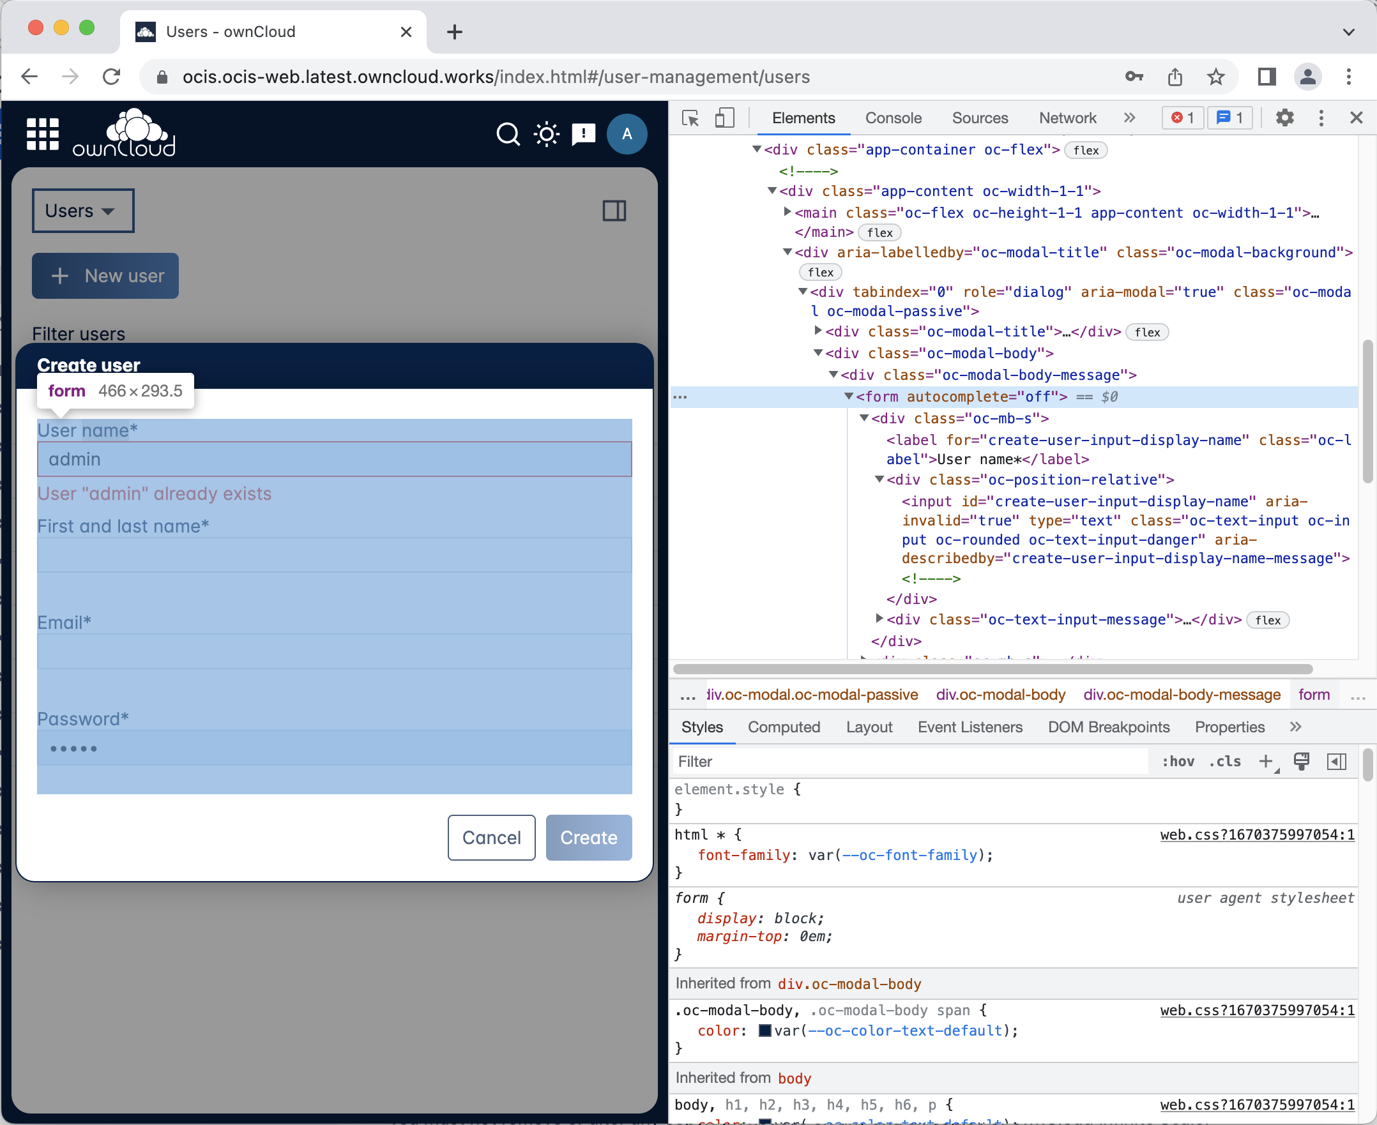Select the User name field containing admin
This screenshot has width=1377, height=1125.
click(334, 459)
